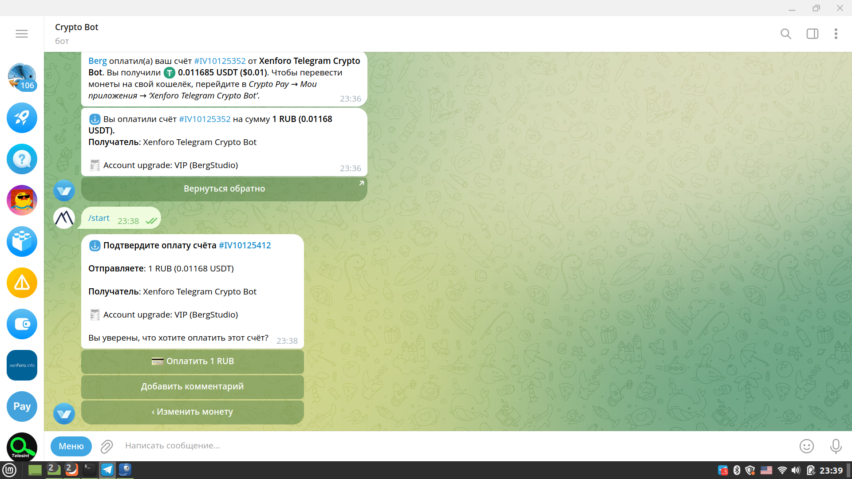Open the Pay chat in sidebar

[x=22, y=407]
